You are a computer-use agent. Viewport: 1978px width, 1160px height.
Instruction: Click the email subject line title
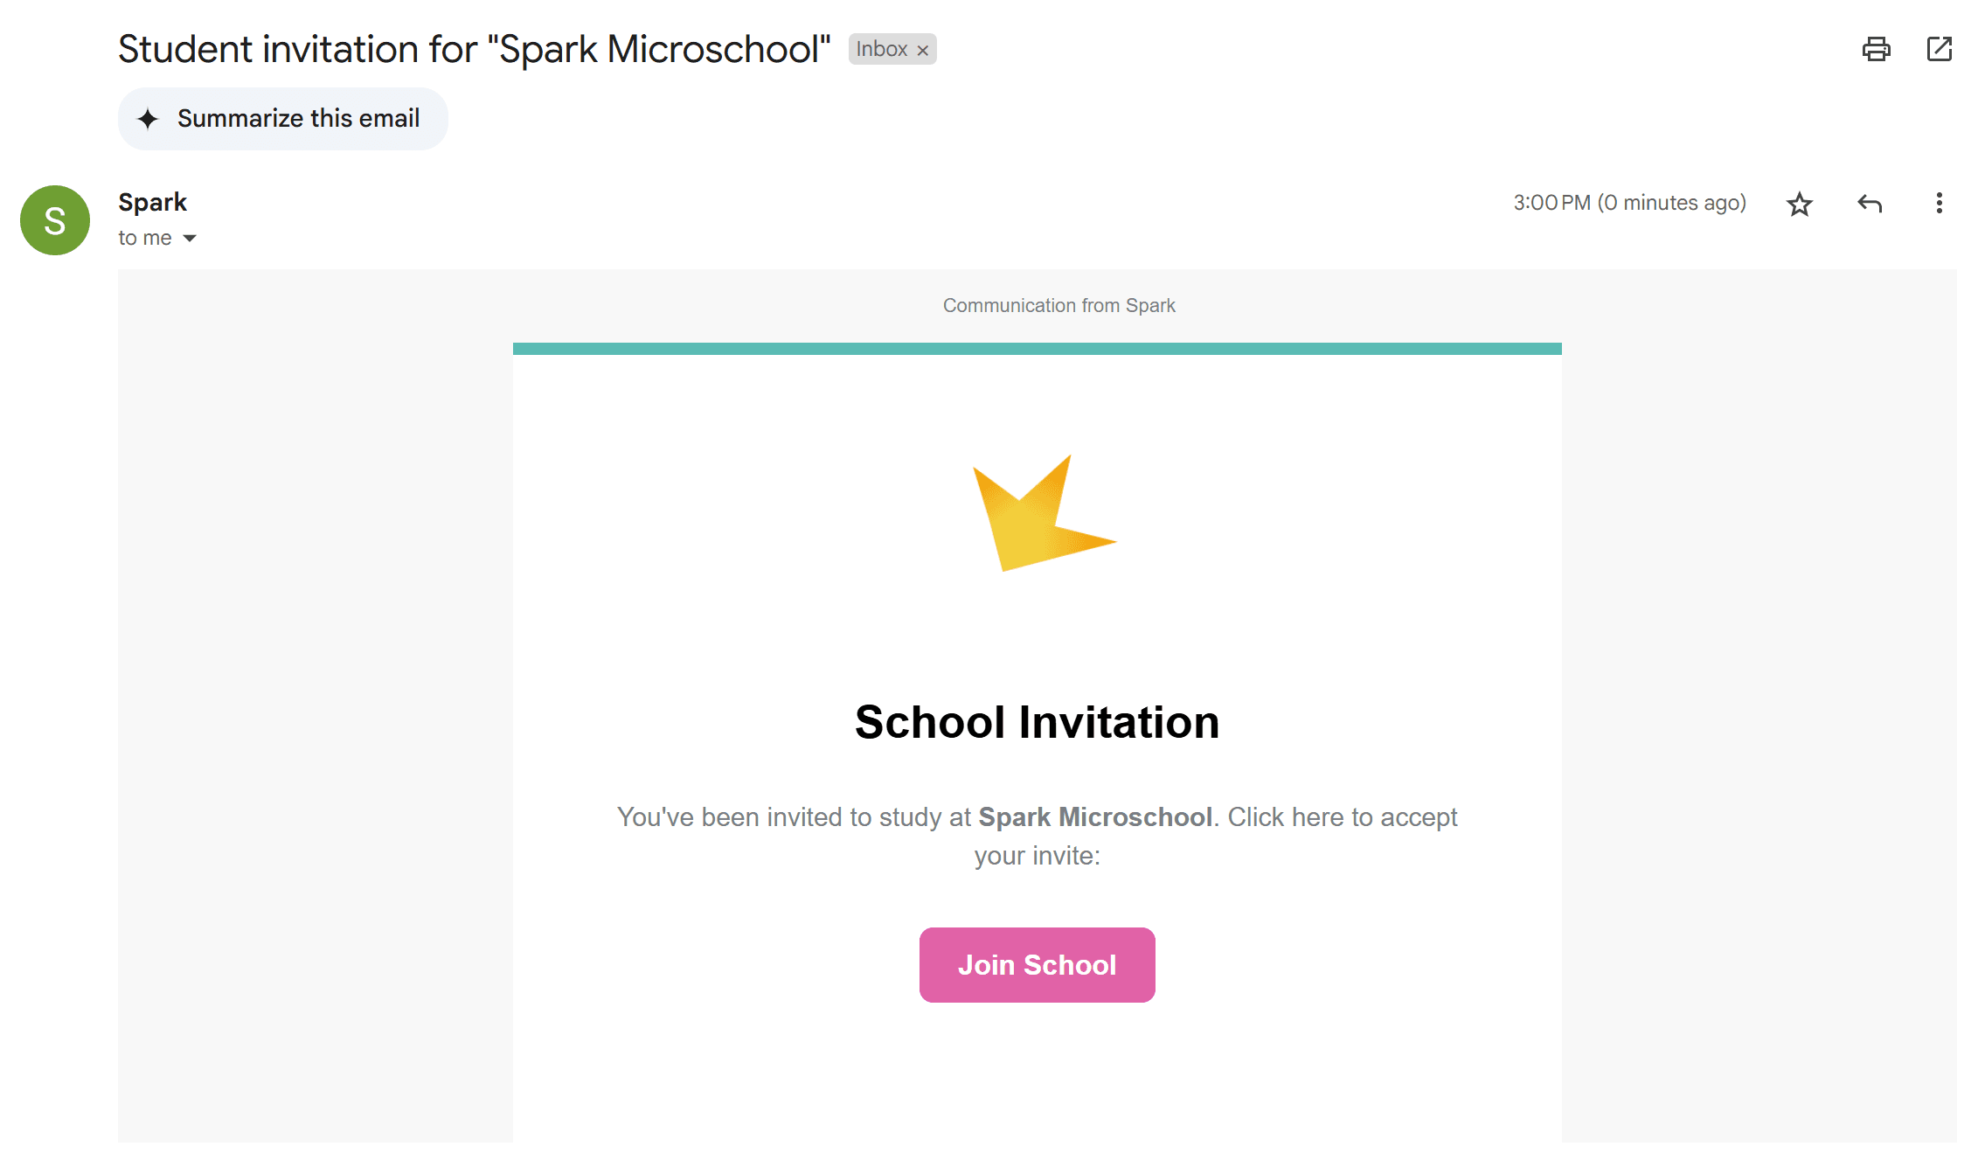pyautogui.click(x=474, y=49)
